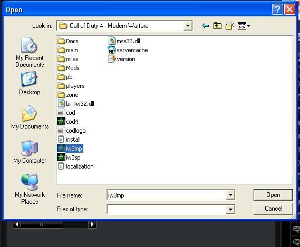
Task: Expand the File name dropdown arrow
Action: click(x=230, y=195)
